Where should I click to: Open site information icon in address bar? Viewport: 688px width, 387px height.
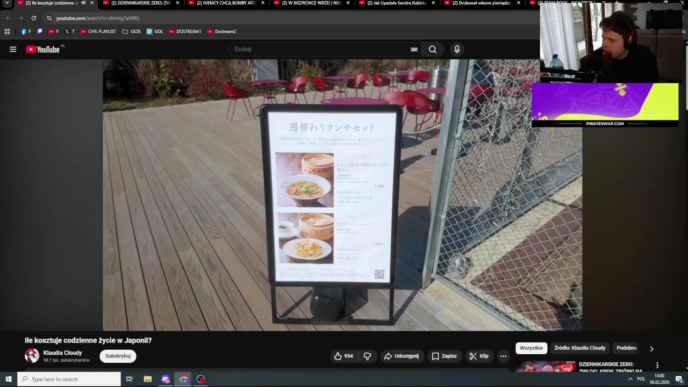click(49, 18)
